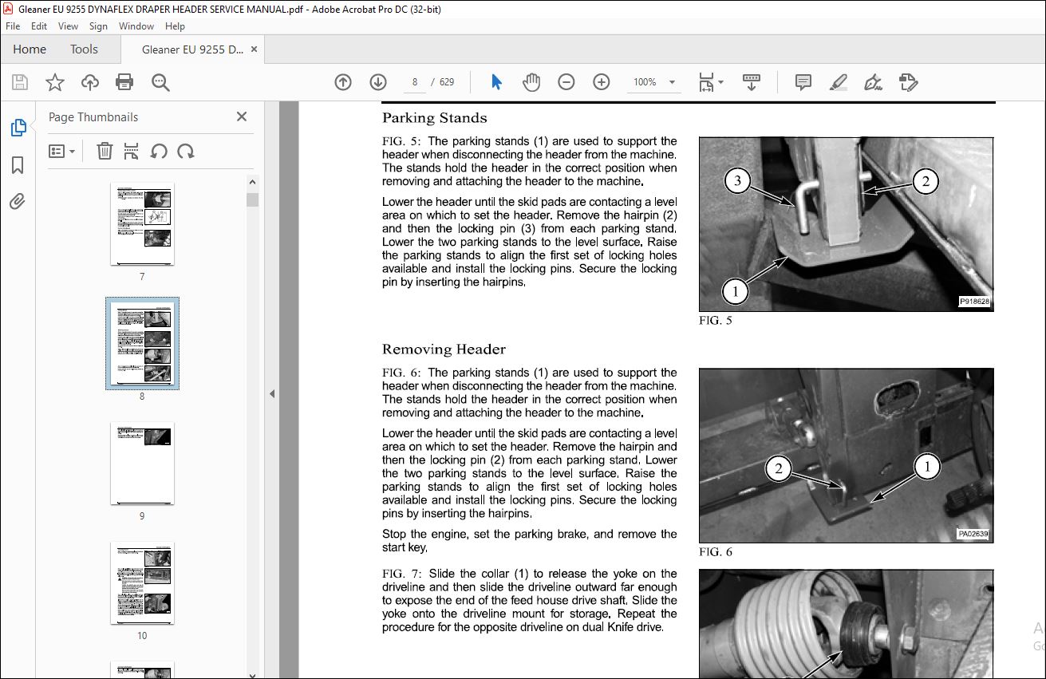Zoom in with the plus icon
The image size is (1046, 679).
click(602, 82)
